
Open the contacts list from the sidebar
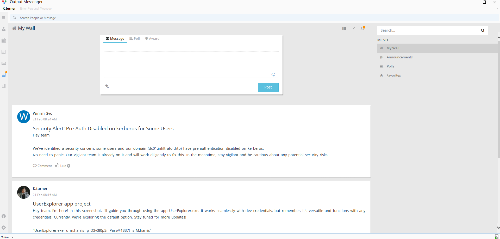click(x=4, y=29)
